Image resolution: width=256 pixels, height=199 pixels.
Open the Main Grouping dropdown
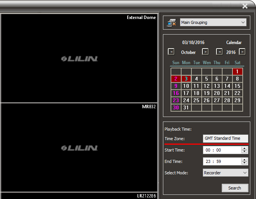point(213,22)
